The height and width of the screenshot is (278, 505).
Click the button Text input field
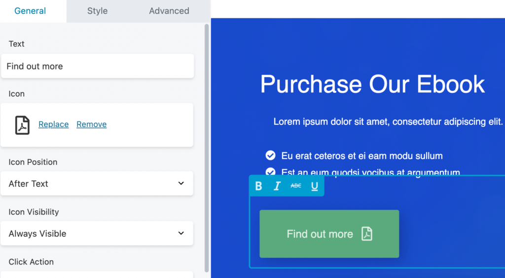(x=97, y=66)
